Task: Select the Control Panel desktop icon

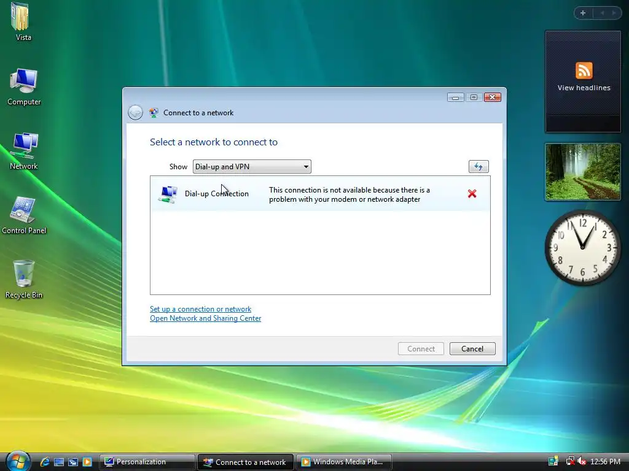Action: point(24,215)
